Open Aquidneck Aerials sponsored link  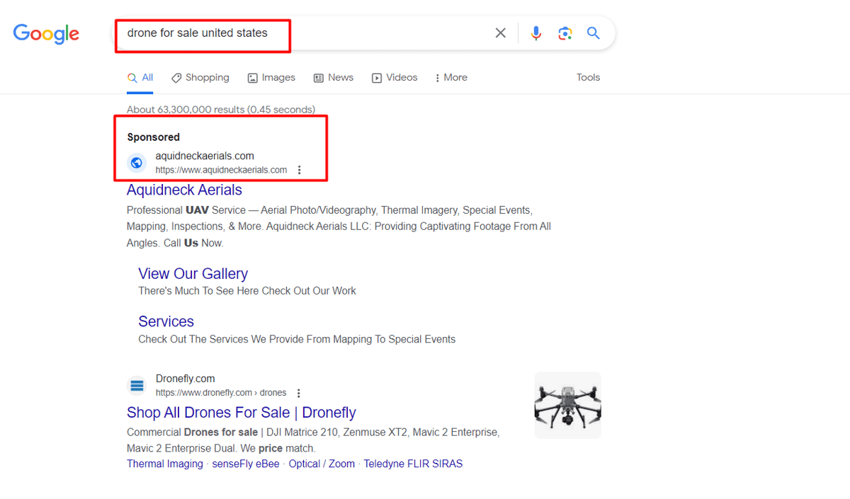(184, 190)
